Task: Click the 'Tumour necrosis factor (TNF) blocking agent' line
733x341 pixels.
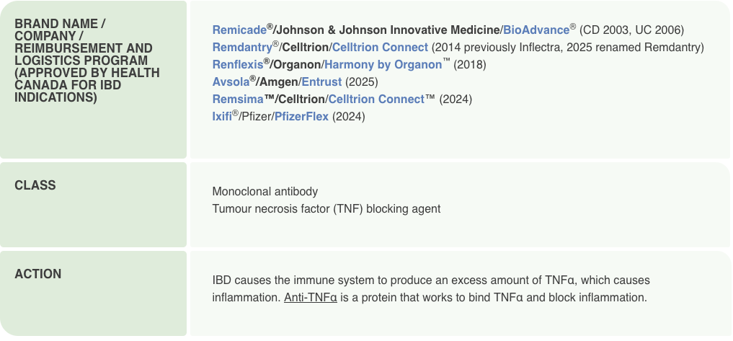Action: tap(326, 209)
